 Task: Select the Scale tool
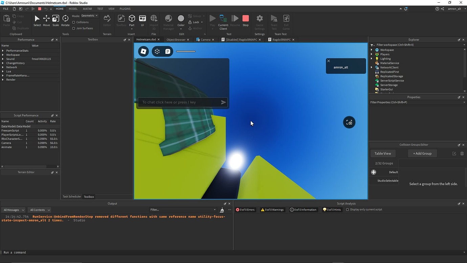click(x=55, y=20)
